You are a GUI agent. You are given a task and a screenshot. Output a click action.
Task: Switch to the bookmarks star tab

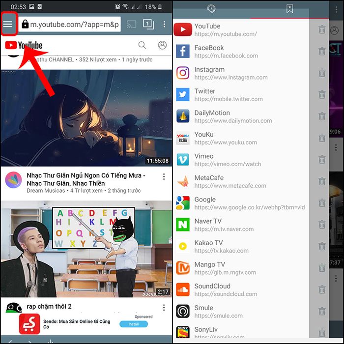289,9
